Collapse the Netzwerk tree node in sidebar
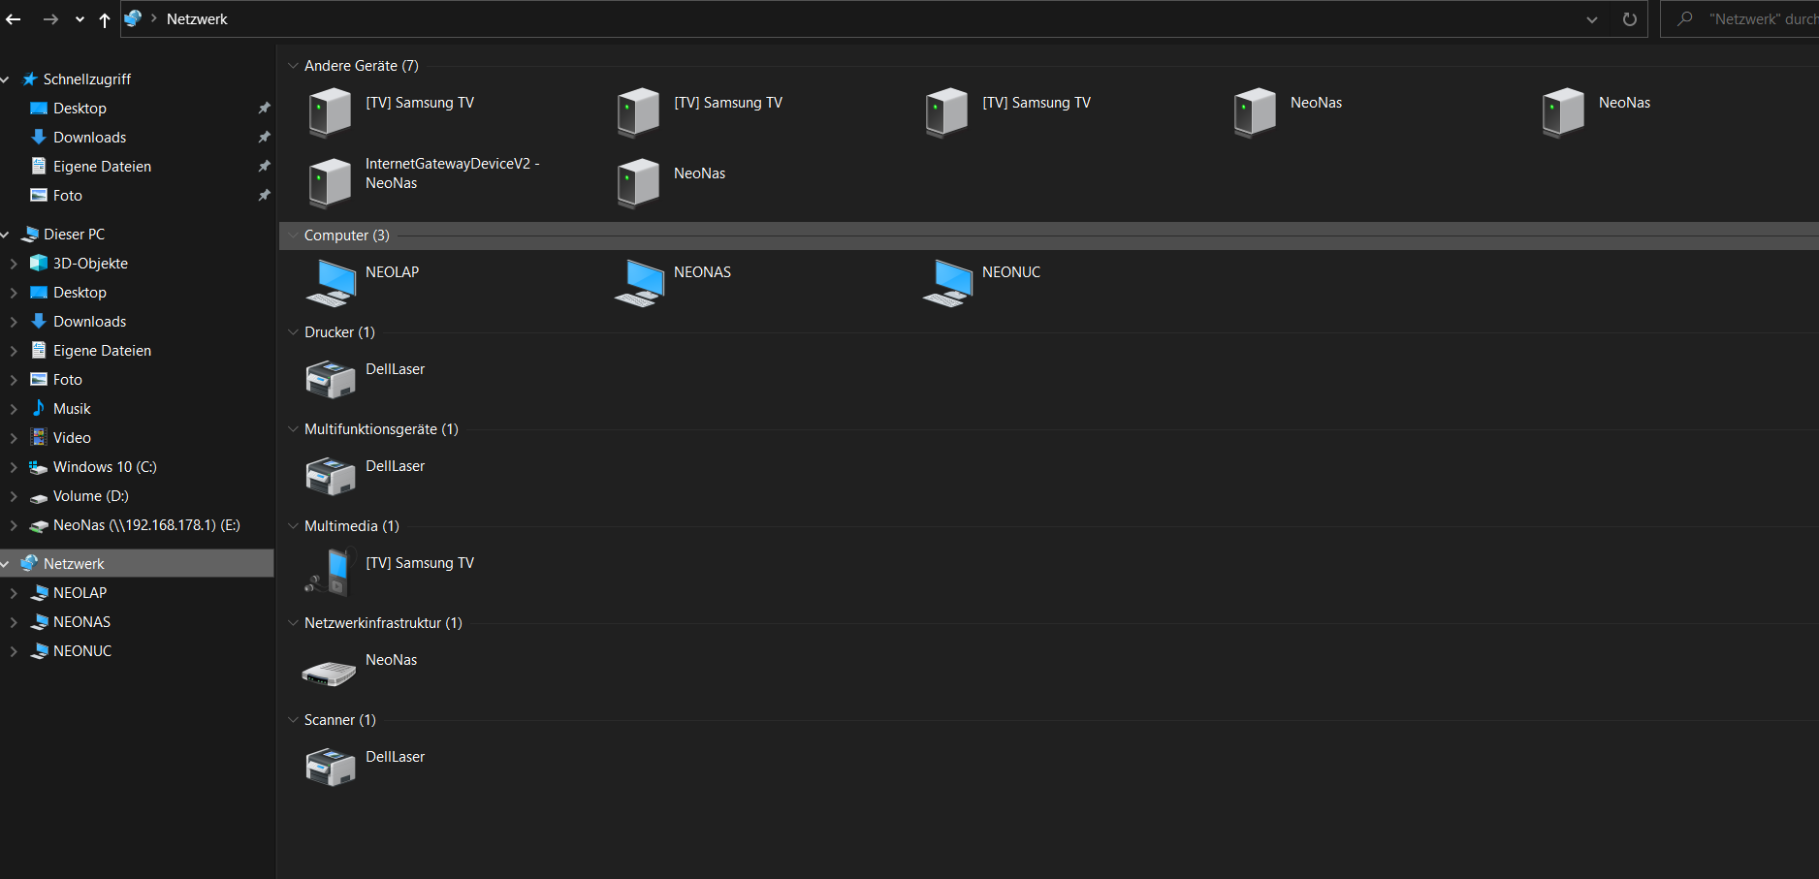The height and width of the screenshot is (879, 1819). tap(6, 563)
